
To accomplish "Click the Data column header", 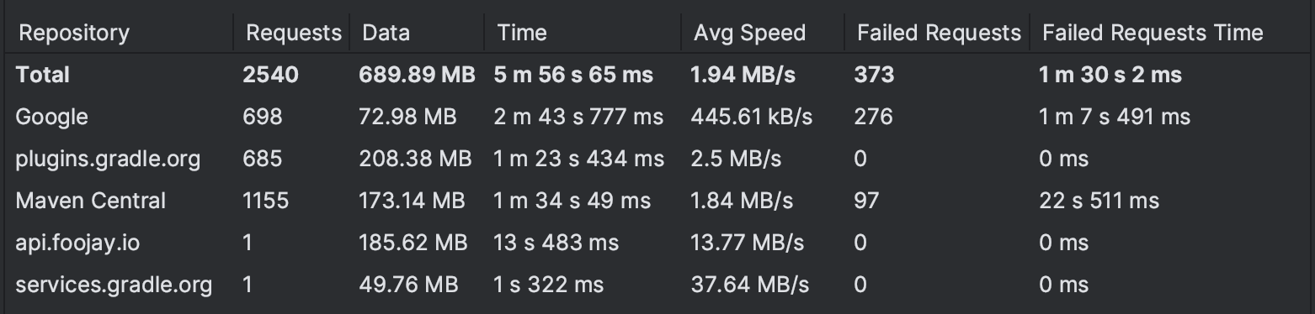I will [x=417, y=33].
